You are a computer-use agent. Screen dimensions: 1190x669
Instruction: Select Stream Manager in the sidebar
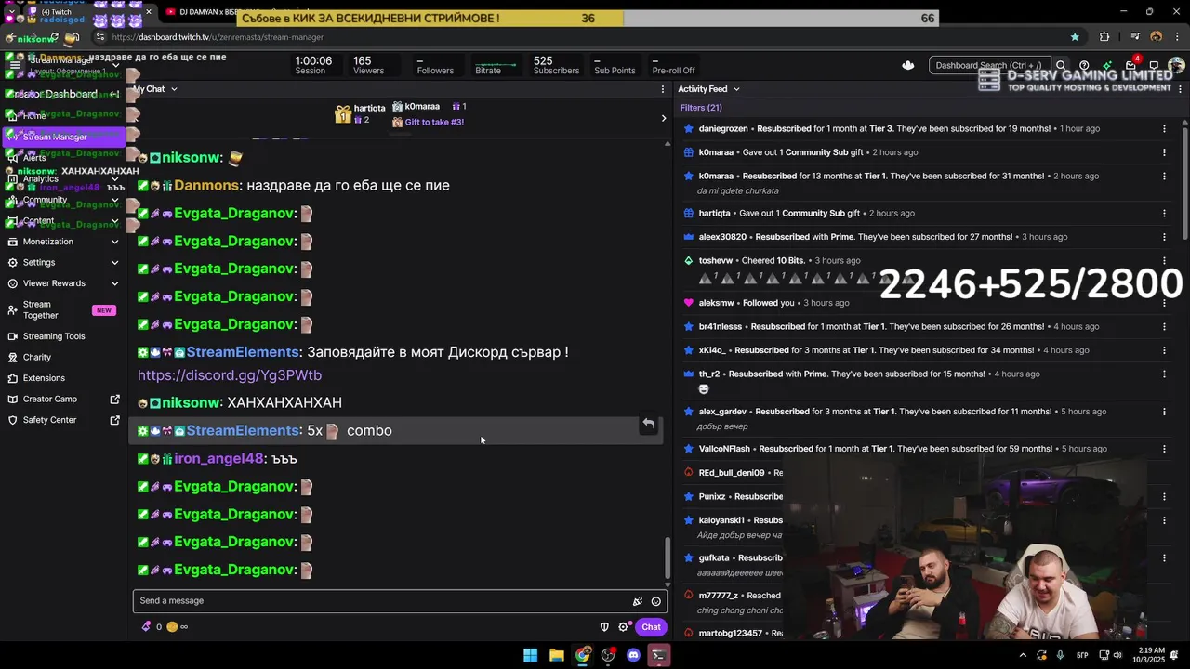pyautogui.click(x=62, y=137)
